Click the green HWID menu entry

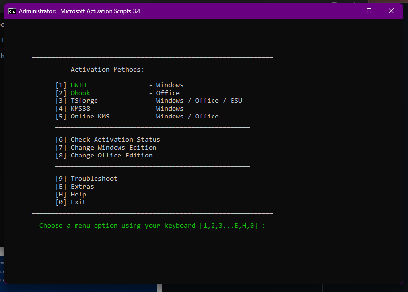(x=78, y=85)
